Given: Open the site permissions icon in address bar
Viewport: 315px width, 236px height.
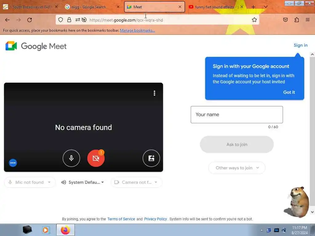Looking at the screenshot, I should [x=78, y=20].
